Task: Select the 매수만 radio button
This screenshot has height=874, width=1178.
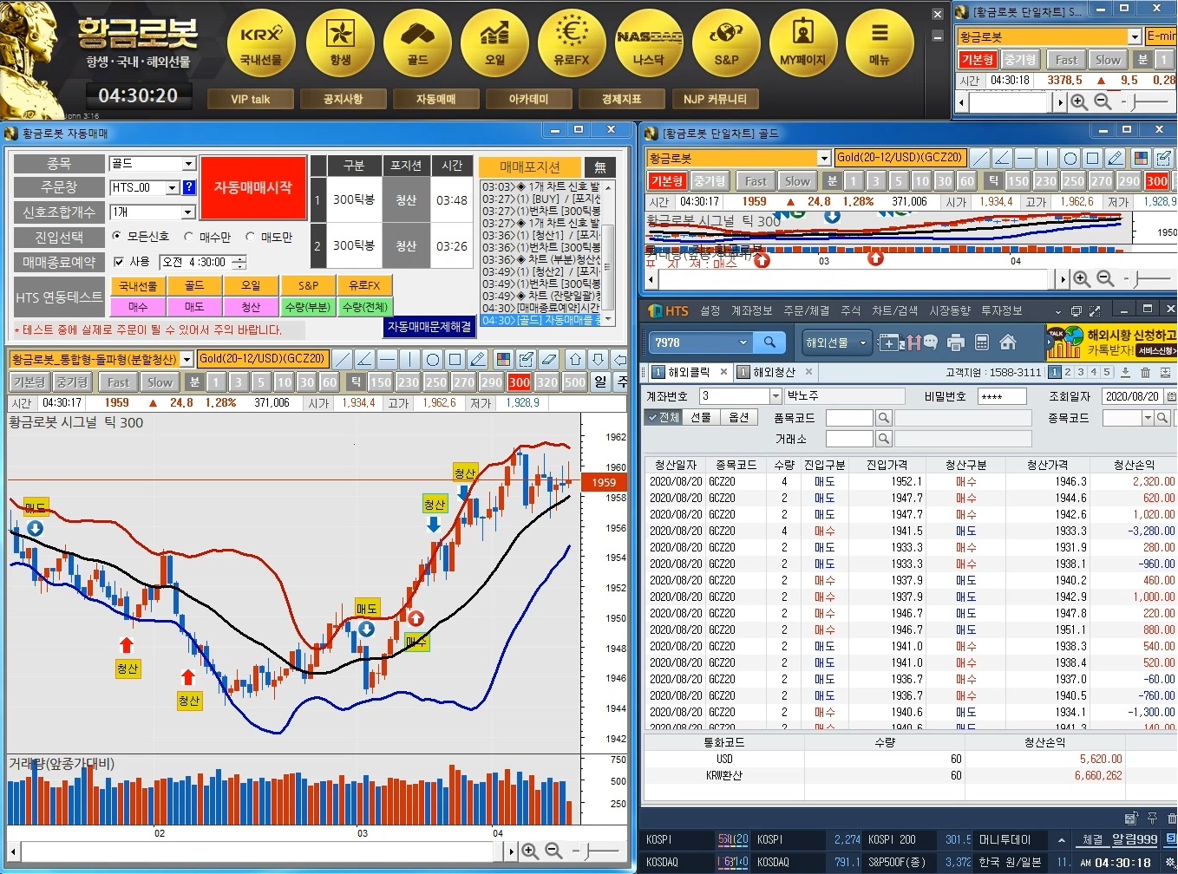Action: [188, 236]
